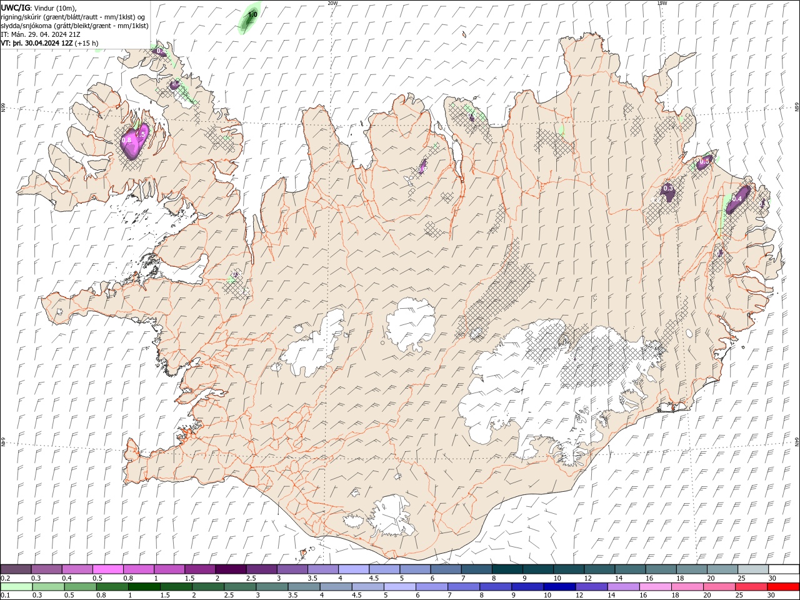Click the grayish-purple 0.2 swatch in upper legend
Viewport: 800px width, 600px height.
[x=16, y=569]
